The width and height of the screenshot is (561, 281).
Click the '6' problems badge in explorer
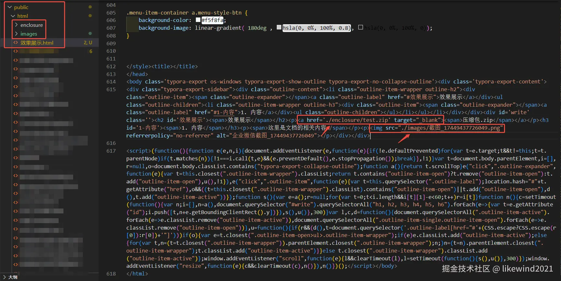click(91, 51)
